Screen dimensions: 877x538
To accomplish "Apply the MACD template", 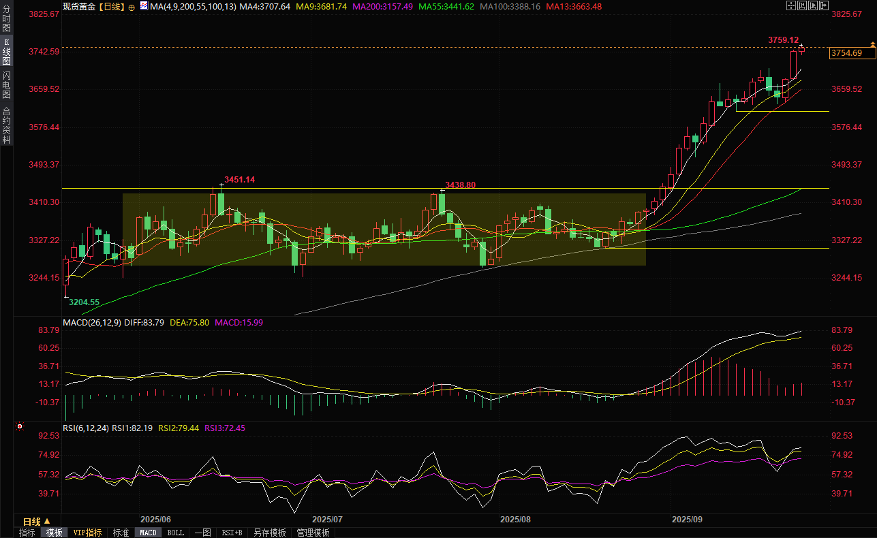I will click(148, 533).
